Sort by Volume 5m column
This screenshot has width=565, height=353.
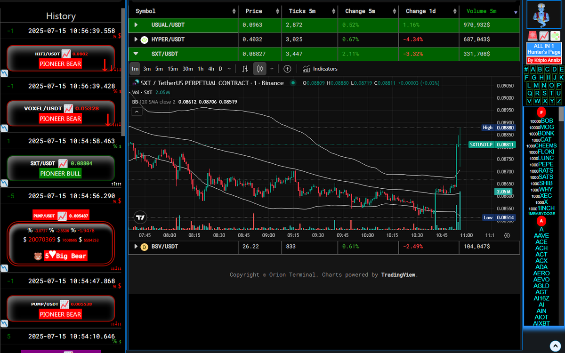(x=489, y=11)
